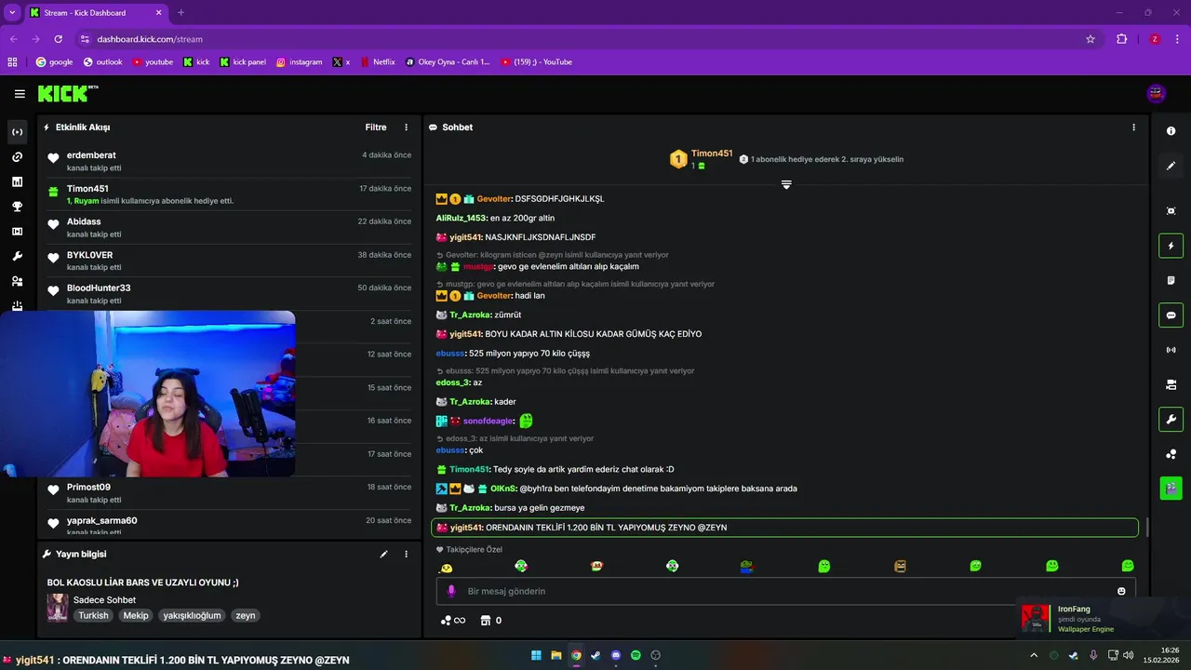This screenshot has width=1191, height=670.
Task: Open the profile avatar in top right
Action: tap(1157, 93)
